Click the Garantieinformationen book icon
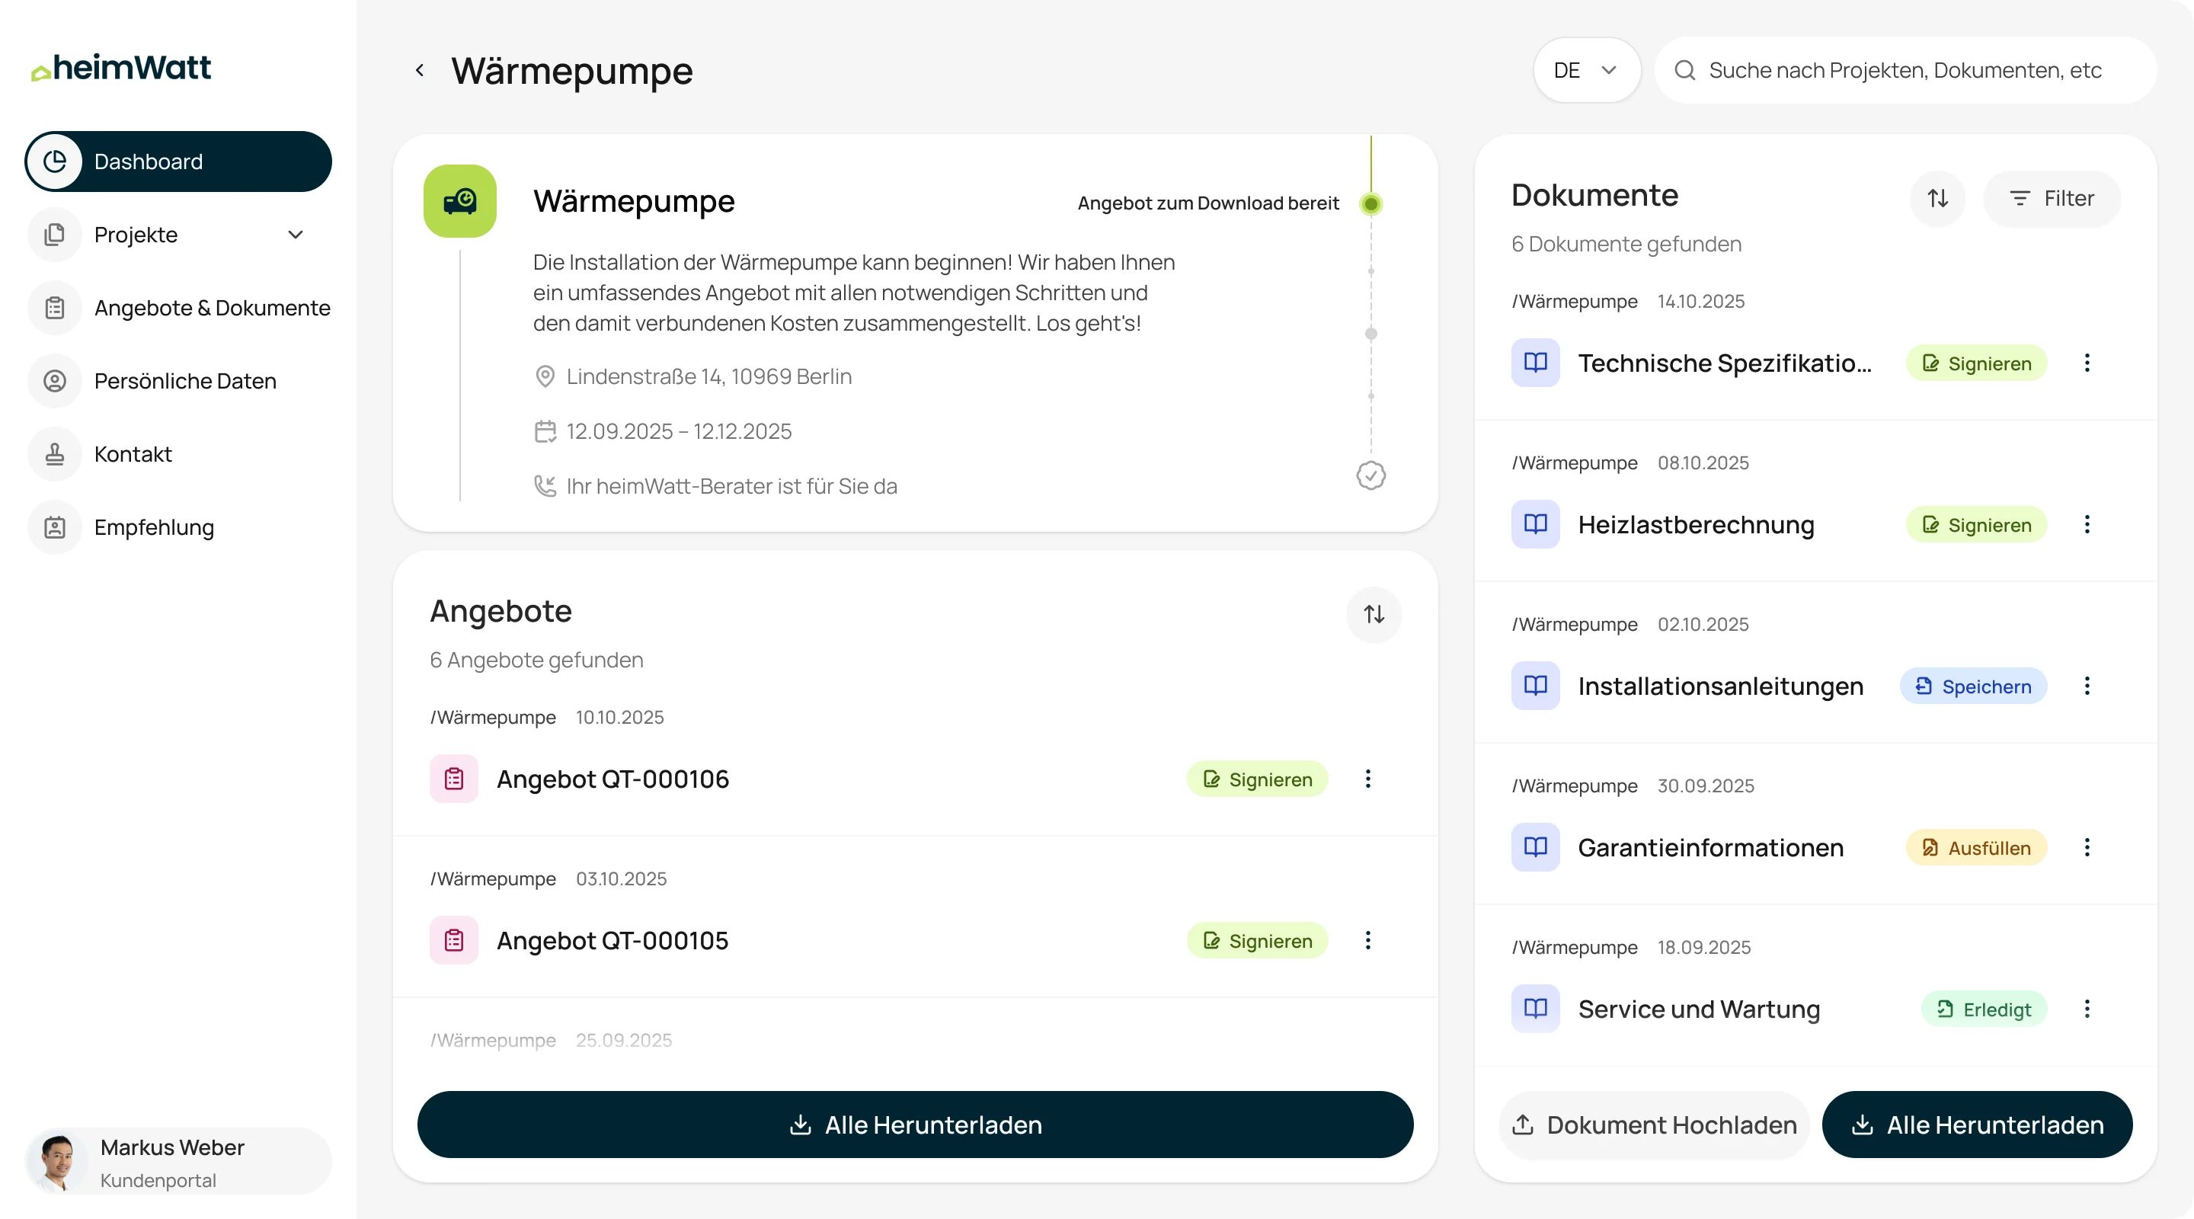The image size is (2194, 1219). click(x=1536, y=848)
